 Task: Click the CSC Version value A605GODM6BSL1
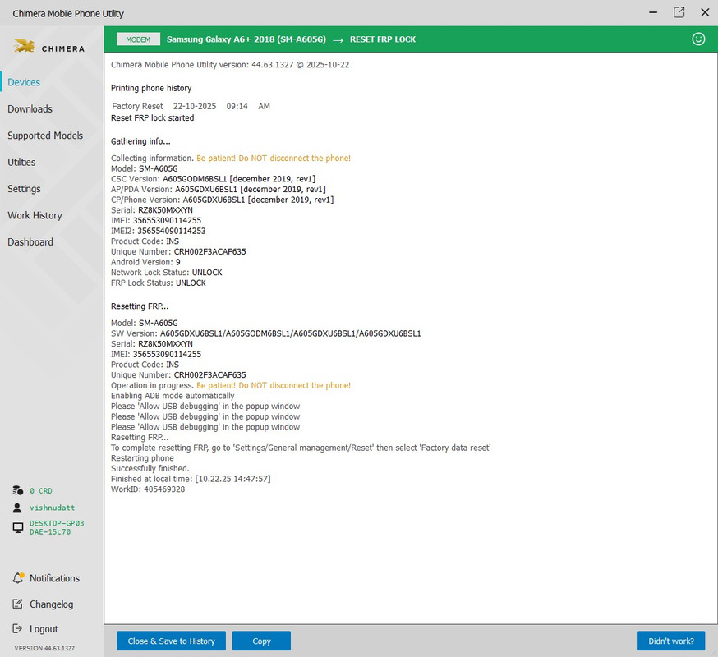pos(195,179)
